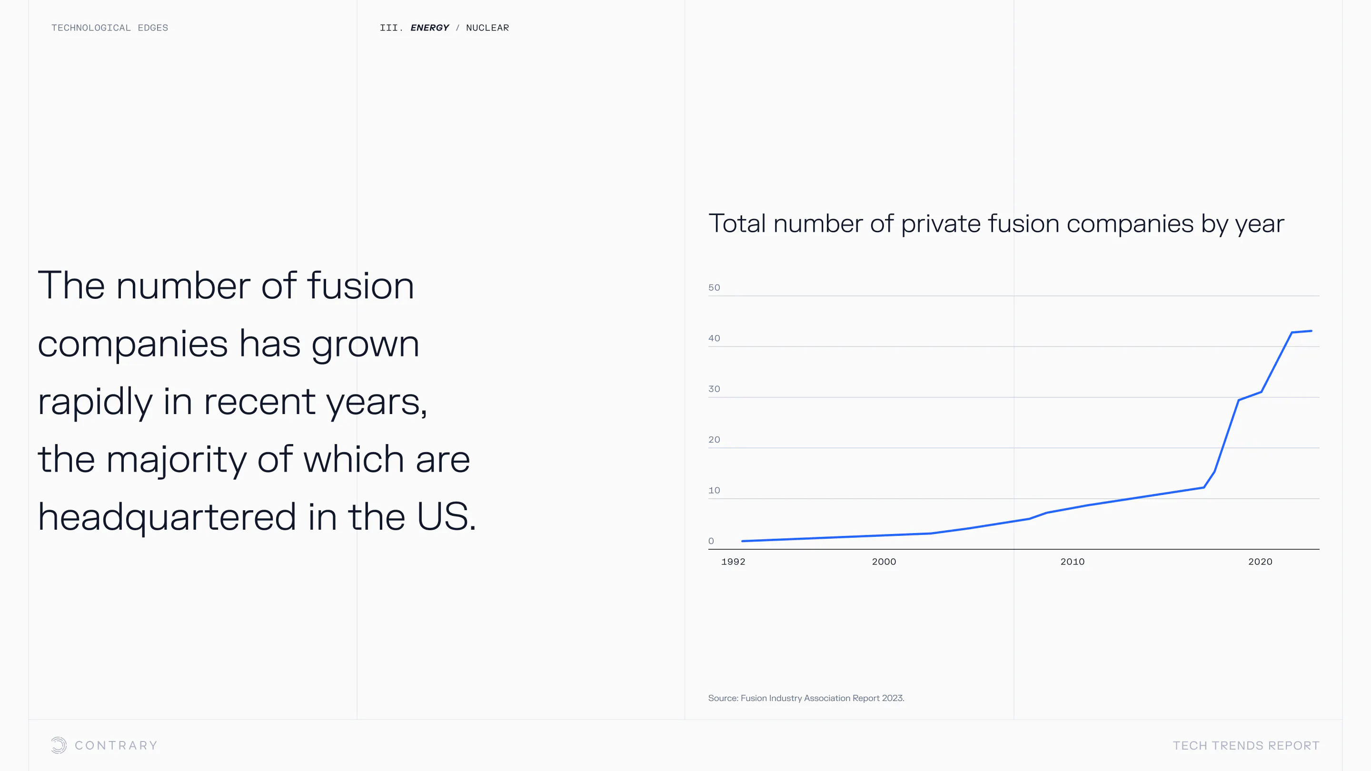
Task: Click the TECH TRENDS REPORT footer label
Action: pos(1246,745)
